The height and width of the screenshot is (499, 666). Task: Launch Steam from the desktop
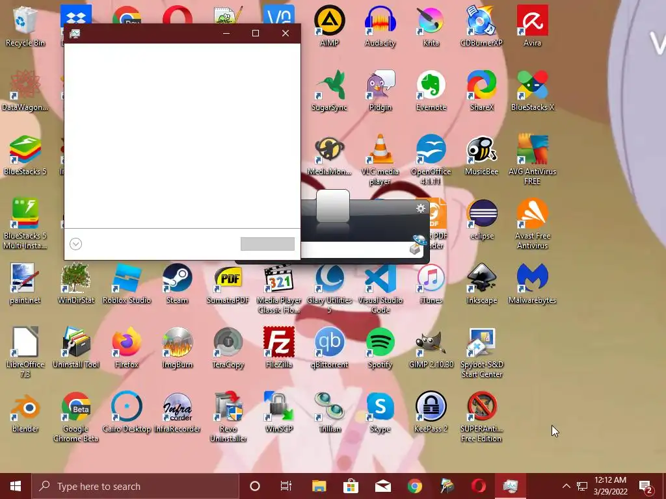pos(177,284)
